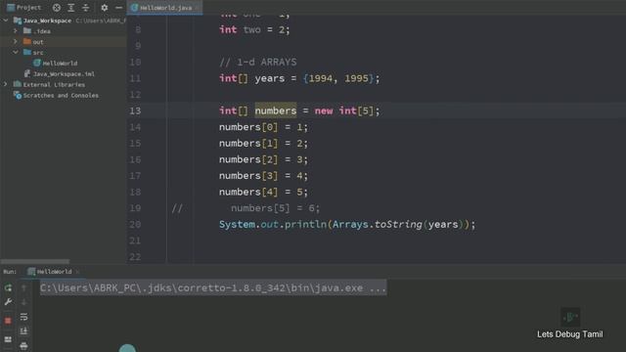Click 'println' in the System.out statement
The image size is (626, 352).
click(305, 224)
